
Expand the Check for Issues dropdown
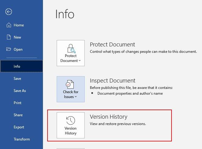tap(71, 89)
